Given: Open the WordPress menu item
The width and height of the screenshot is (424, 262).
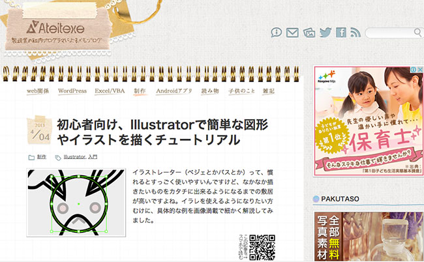Looking at the screenshot, I should [72, 91].
